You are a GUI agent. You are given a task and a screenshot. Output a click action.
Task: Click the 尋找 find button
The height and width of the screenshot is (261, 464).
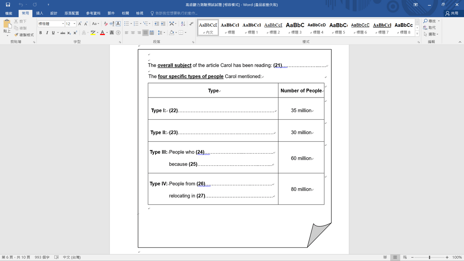pos(431,21)
